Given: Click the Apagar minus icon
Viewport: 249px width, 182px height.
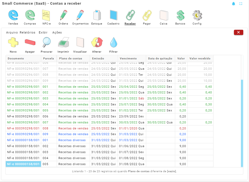Looking at the screenshot, I should 30,43.
